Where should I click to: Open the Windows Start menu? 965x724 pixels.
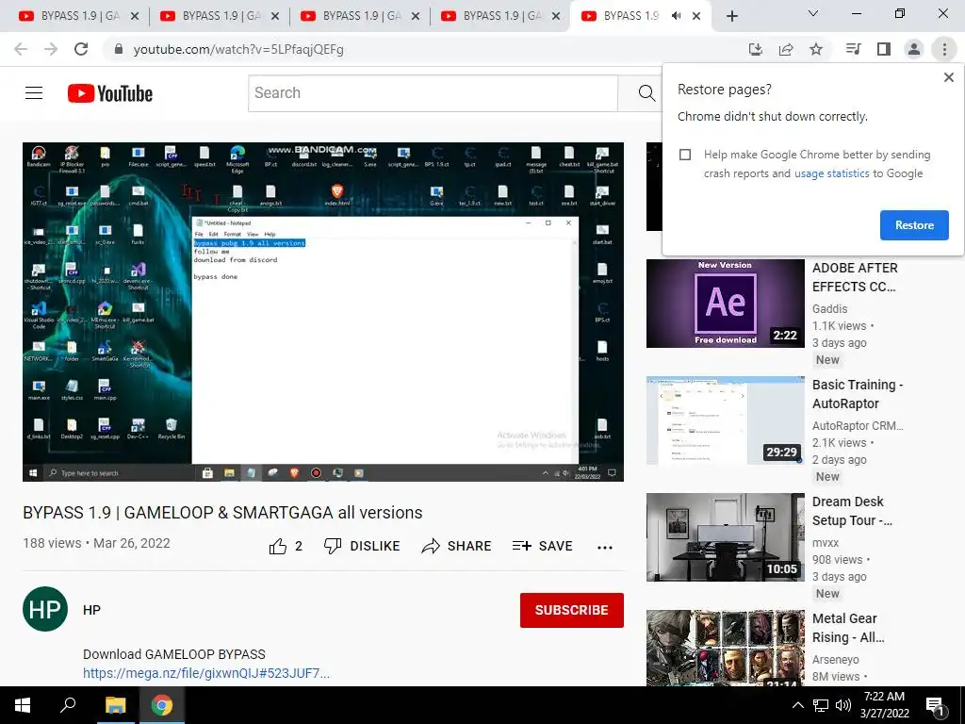pyautogui.click(x=23, y=705)
